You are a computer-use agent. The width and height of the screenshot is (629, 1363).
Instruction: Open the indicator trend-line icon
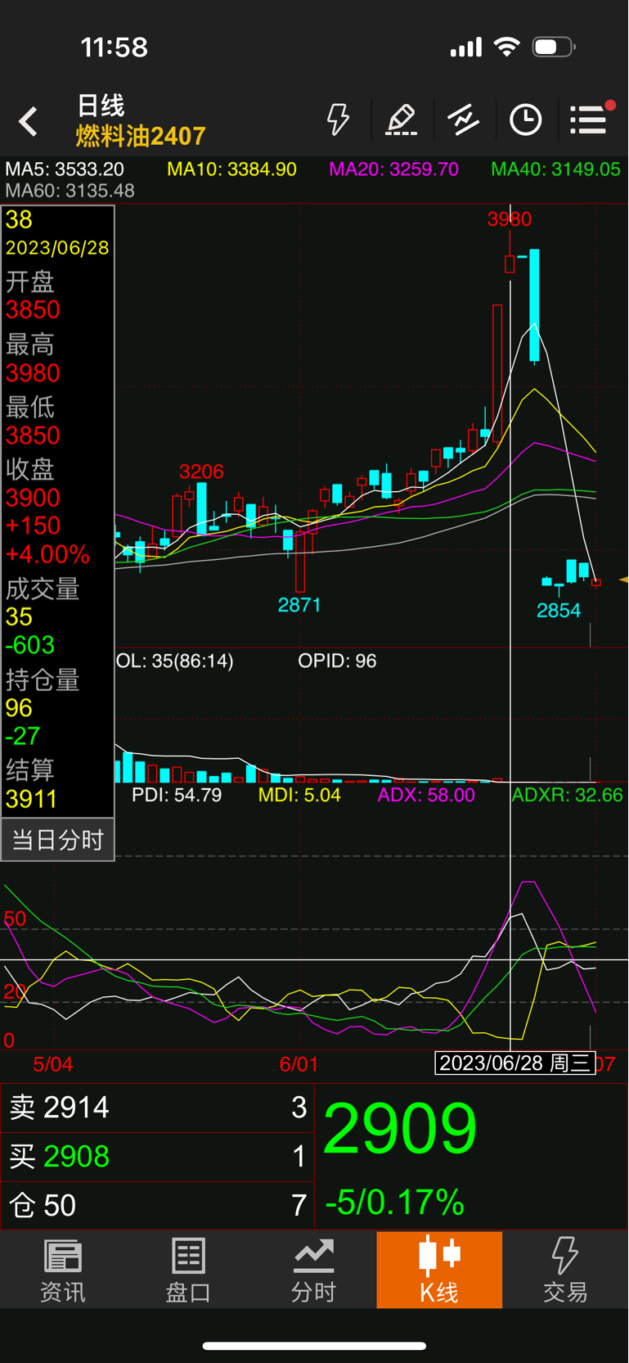pyautogui.click(x=463, y=120)
